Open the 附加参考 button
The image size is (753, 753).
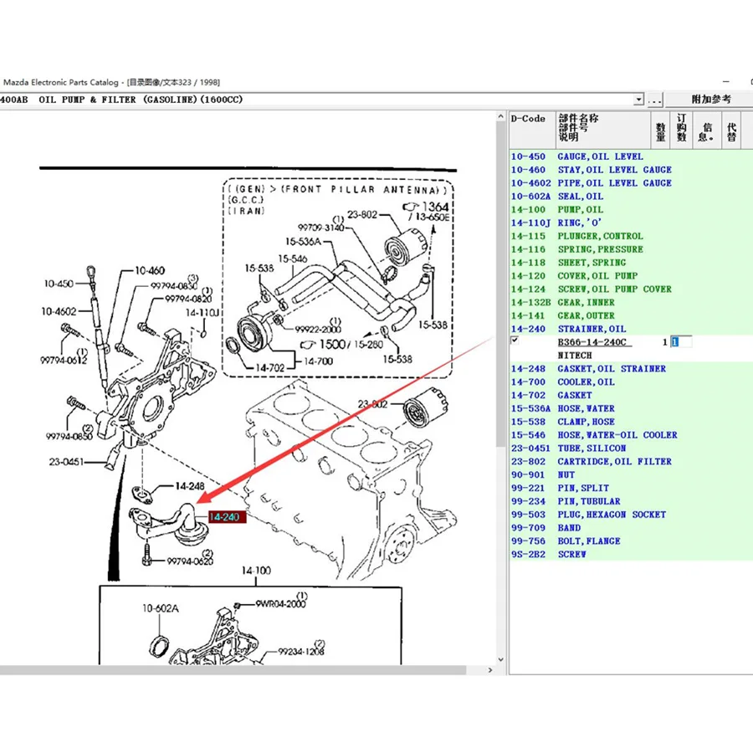pyautogui.click(x=709, y=100)
